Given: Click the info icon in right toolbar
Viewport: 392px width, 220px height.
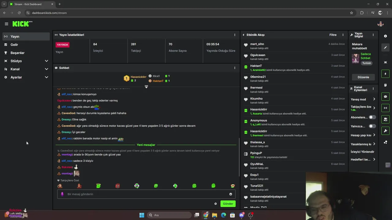Looking at the screenshot, I should pyautogui.click(x=385, y=36).
